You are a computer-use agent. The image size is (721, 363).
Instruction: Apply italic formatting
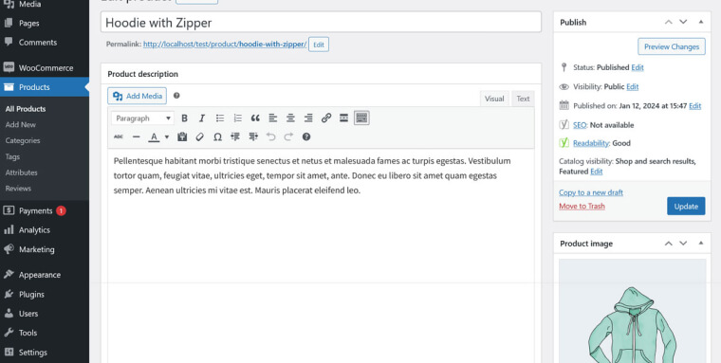click(202, 118)
